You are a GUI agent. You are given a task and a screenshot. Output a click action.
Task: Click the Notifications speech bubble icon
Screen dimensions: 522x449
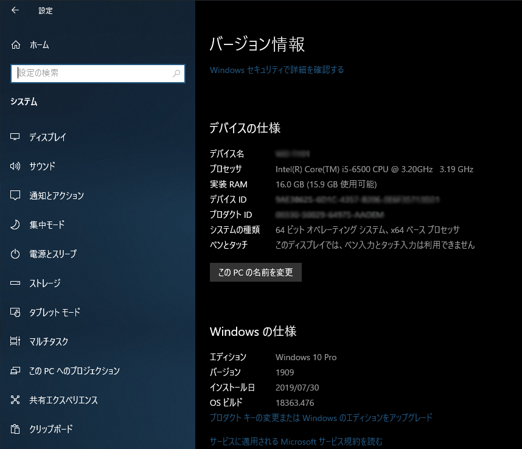15,195
